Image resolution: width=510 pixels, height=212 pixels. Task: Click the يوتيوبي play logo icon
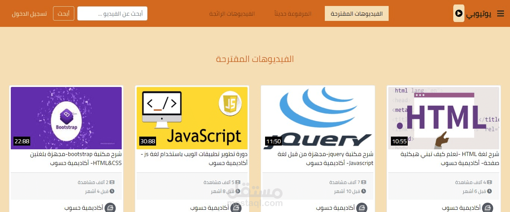click(x=459, y=13)
